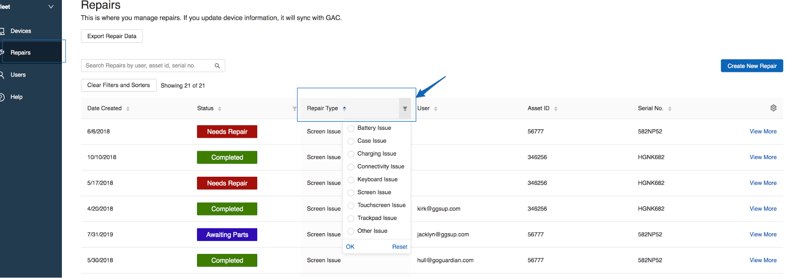Click the 'Showing 21 of 21' text
Viewport: 791px width, 278px height.
coord(183,85)
